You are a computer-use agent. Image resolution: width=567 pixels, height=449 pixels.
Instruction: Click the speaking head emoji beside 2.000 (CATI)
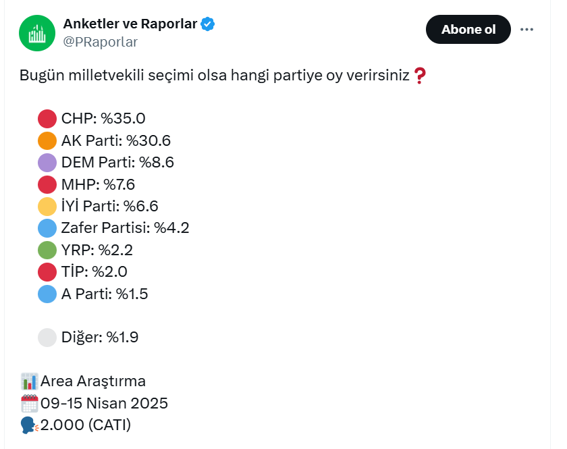29,425
